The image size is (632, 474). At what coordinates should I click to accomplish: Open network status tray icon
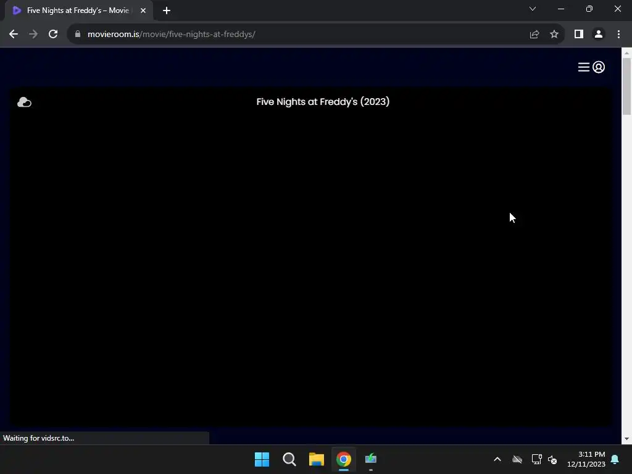point(537,459)
